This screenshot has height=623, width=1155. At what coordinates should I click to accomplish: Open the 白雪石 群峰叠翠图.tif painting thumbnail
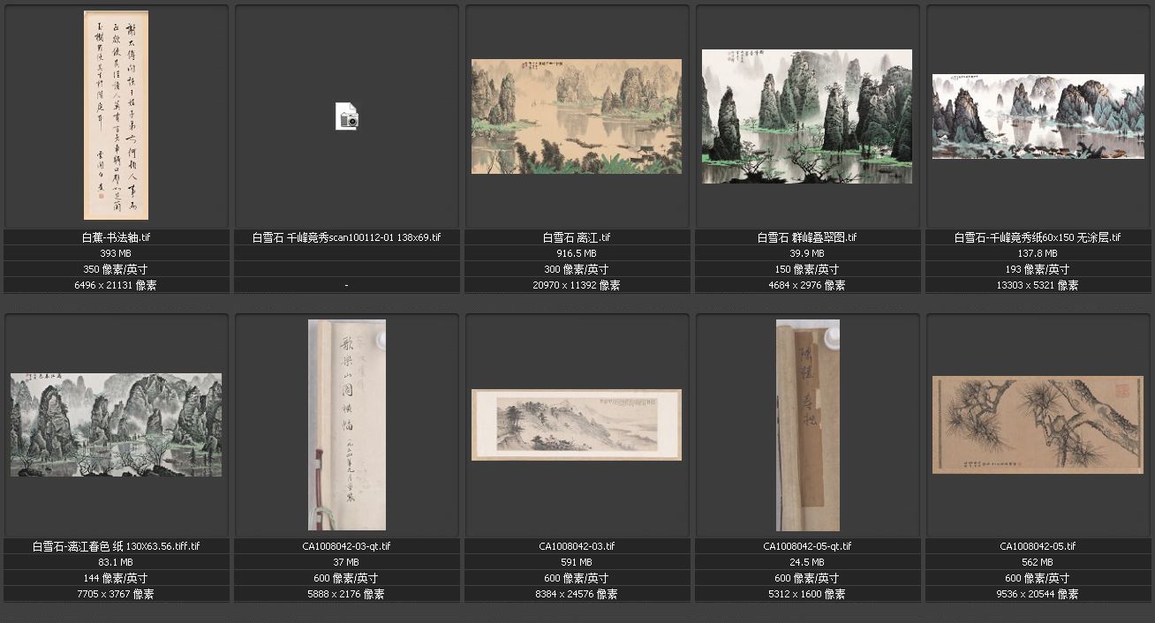[807, 116]
